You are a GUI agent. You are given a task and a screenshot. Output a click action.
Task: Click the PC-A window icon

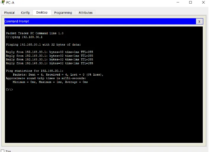pos(3,2)
